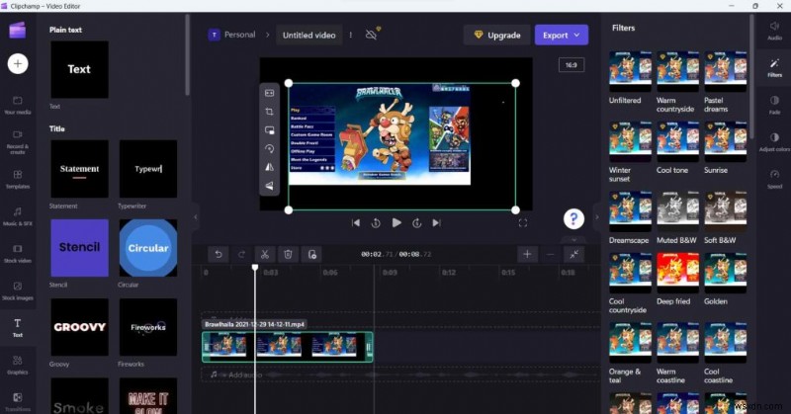Apply the Deep fried filter
The width and height of the screenshot is (791, 414).
coord(677,273)
